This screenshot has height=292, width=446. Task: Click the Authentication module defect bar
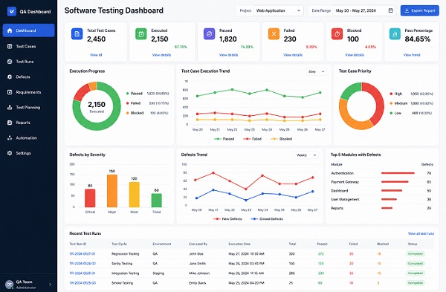point(398,173)
